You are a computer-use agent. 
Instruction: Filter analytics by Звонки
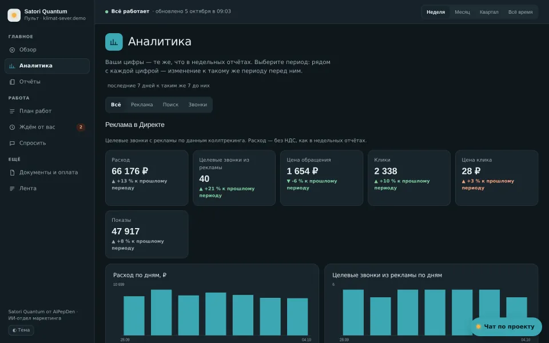coord(197,105)
